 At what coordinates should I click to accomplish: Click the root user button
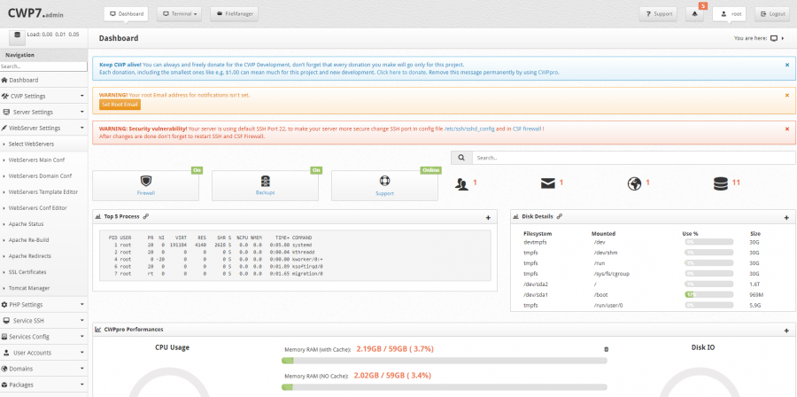[x=730, y=14]
